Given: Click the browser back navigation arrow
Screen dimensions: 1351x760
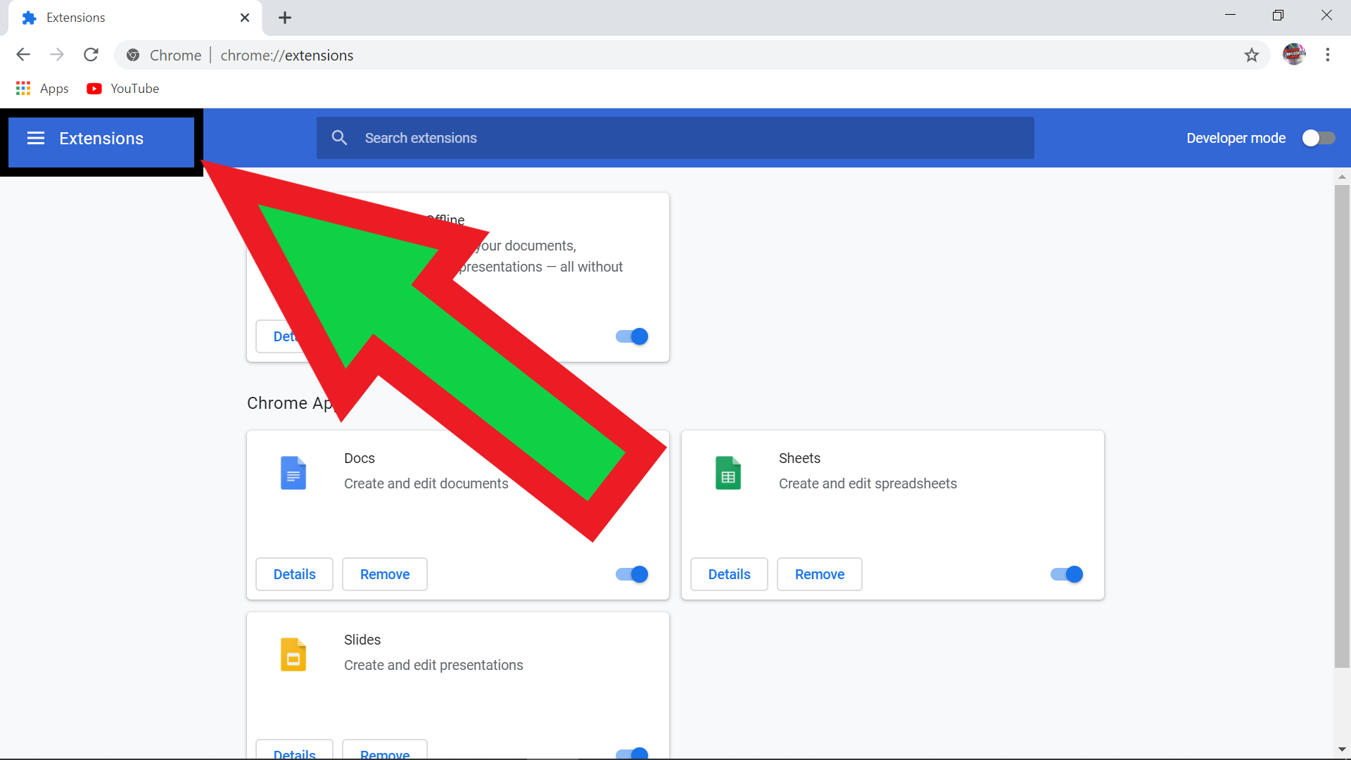Looking at the screenshot, I should (x=23, y=54).
